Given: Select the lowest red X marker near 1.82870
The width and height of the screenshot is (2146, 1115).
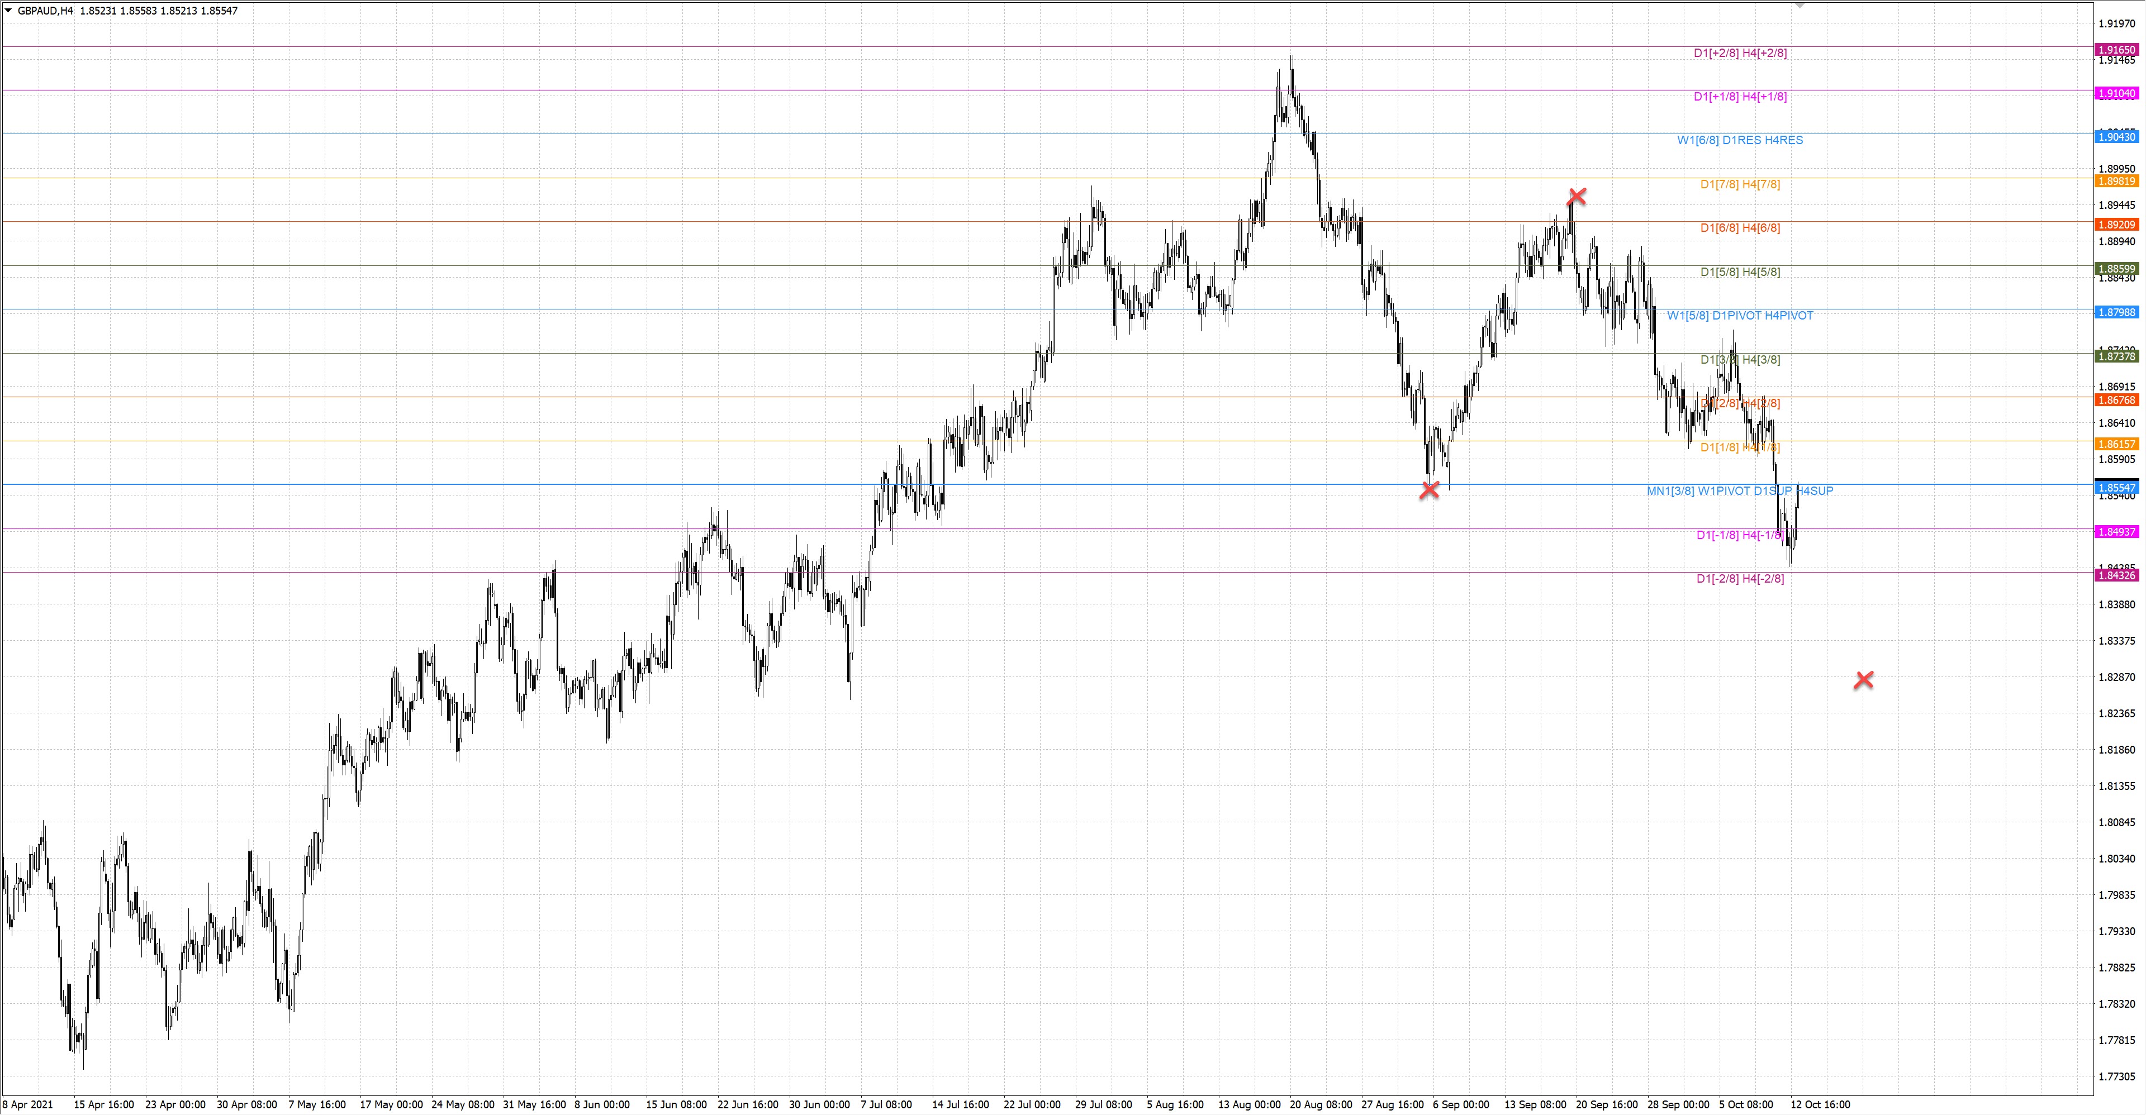Looking at the screenshot, I should [x=1864, y=680].
